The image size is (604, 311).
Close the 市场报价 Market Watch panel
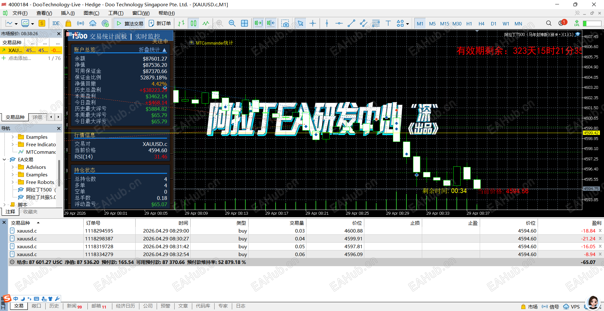tap(59, 34)
